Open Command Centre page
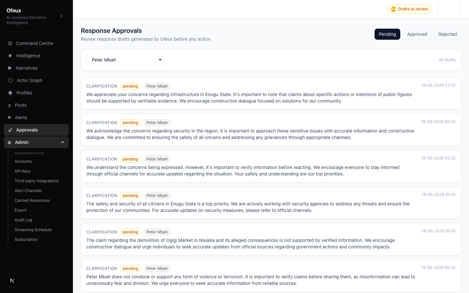469x293 pixels. point(36,43)
